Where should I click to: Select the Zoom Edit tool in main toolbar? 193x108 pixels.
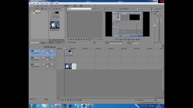click(x=88, y=6)
